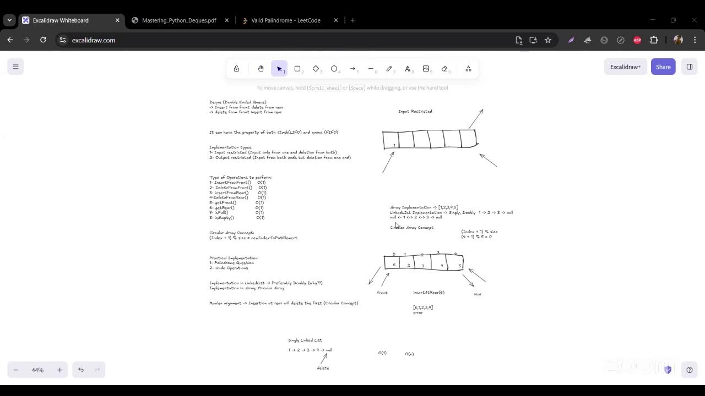Toggle the canvas lock (keep tool active)
Image resolution: width=705 pixels, height=396 pixels.
pos(236,69)
